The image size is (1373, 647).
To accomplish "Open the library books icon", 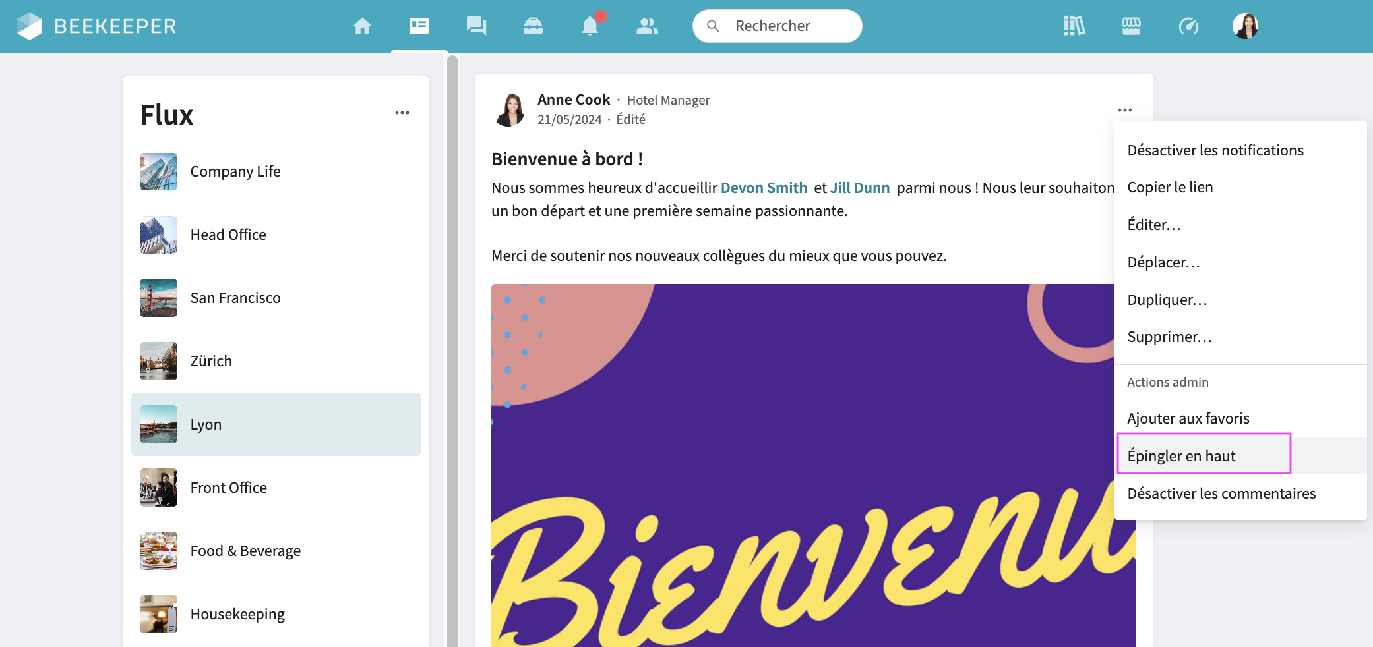I will coord(1074,26).
